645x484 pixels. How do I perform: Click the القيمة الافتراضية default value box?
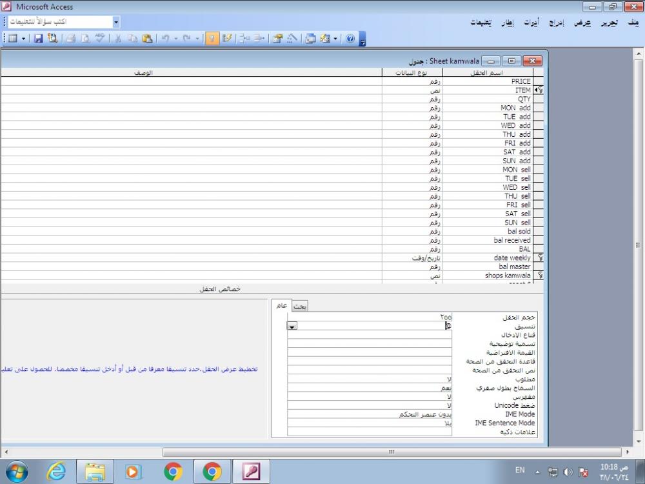[x=370, y=352]
